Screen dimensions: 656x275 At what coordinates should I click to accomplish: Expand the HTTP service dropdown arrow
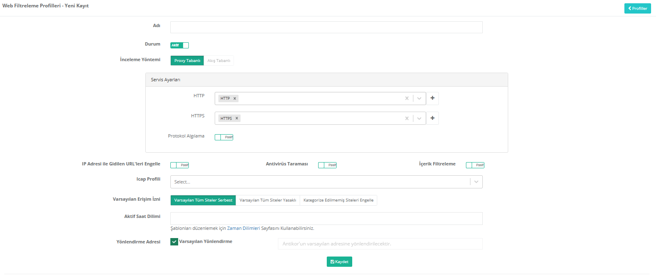click(419, 99)
